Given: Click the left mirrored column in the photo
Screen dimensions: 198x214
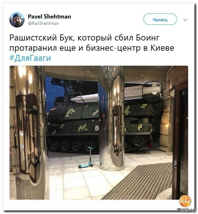Looking at the screenshot, I should [x=29, y=132].
